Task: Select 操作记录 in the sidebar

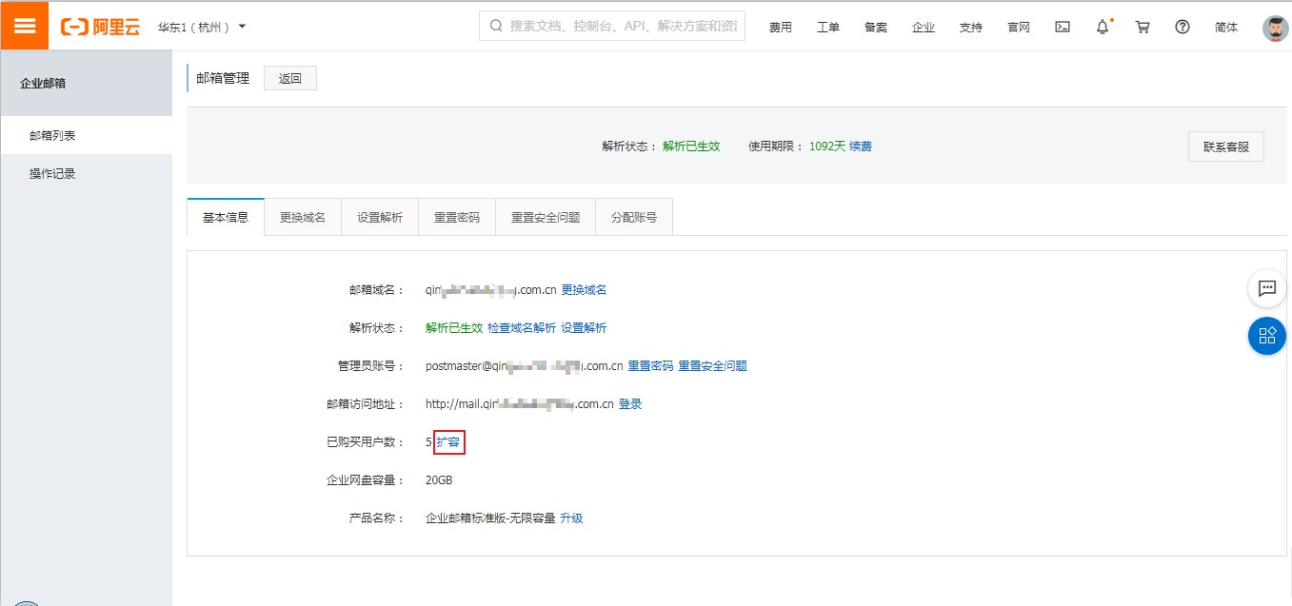Action: tap(52, 173)
